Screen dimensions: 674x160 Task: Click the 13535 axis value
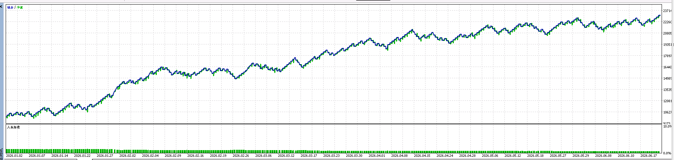[667, 90]
